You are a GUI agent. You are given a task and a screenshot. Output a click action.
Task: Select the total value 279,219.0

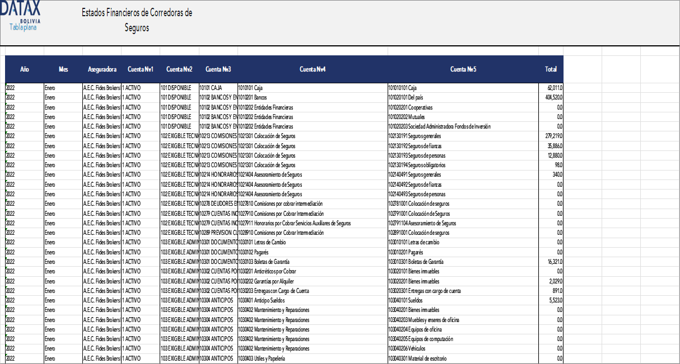[x=551, y=136]
